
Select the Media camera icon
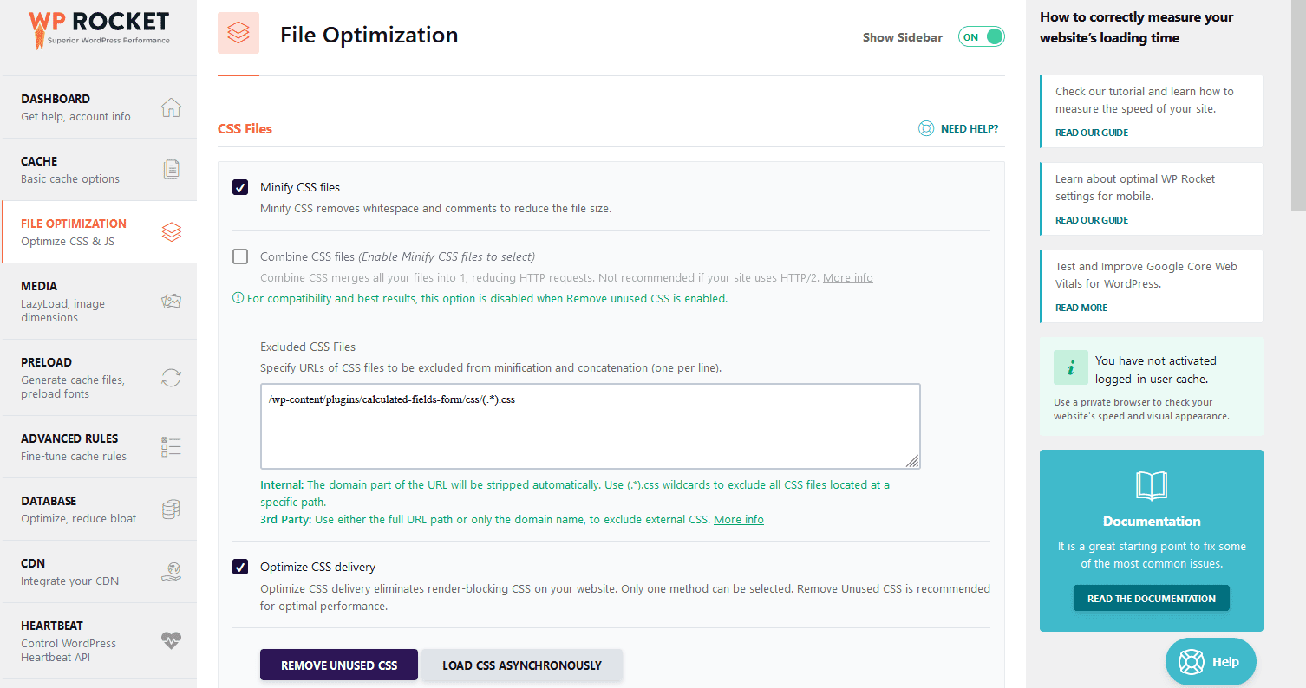click(x=171, y=299)
